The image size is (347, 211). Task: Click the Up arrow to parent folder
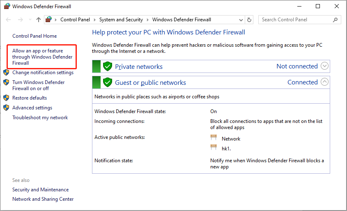coord(39,20)
